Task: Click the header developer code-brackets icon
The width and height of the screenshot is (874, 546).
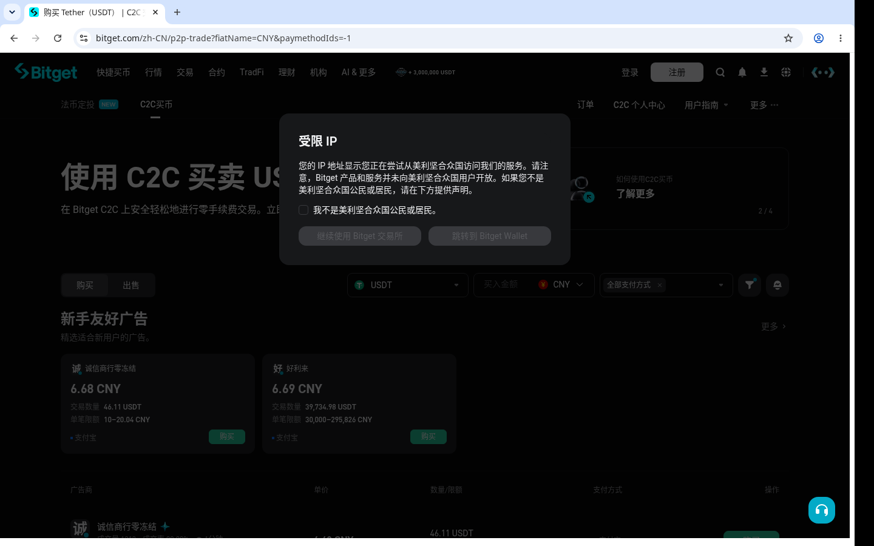Action: 823,72
